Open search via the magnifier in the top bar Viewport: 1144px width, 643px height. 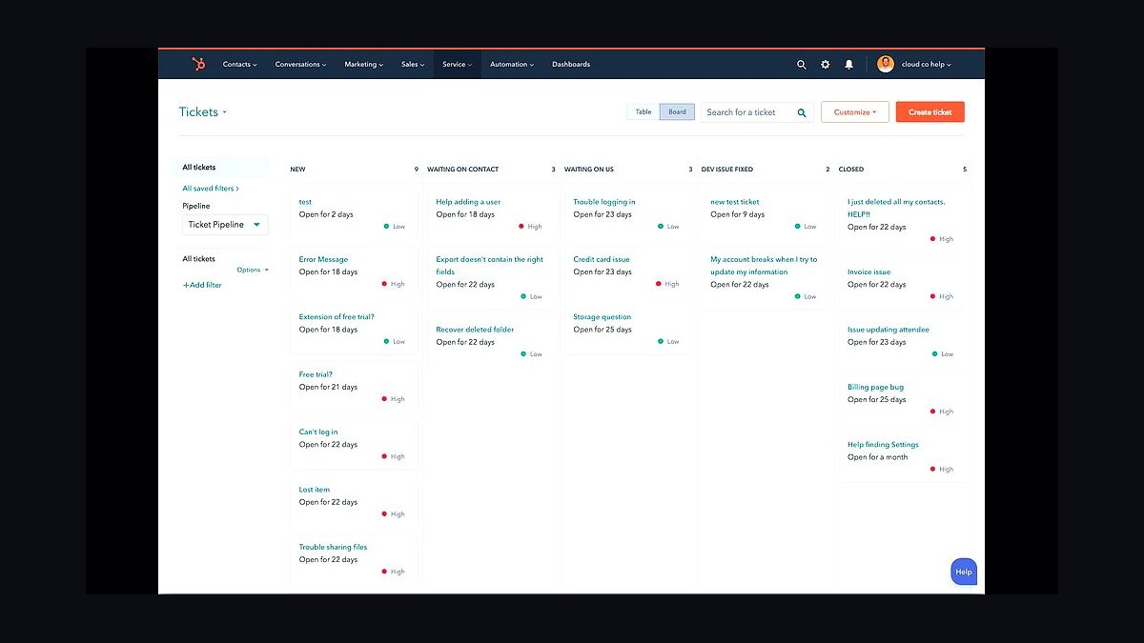pos(802,65)
